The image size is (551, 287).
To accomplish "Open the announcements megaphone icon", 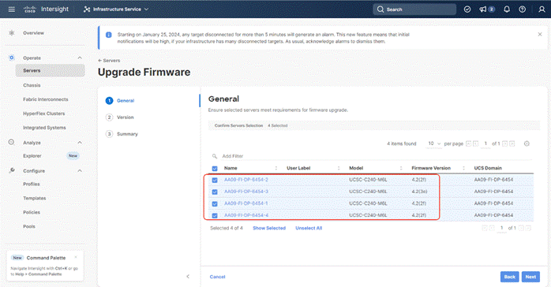I will click(483, 9).
